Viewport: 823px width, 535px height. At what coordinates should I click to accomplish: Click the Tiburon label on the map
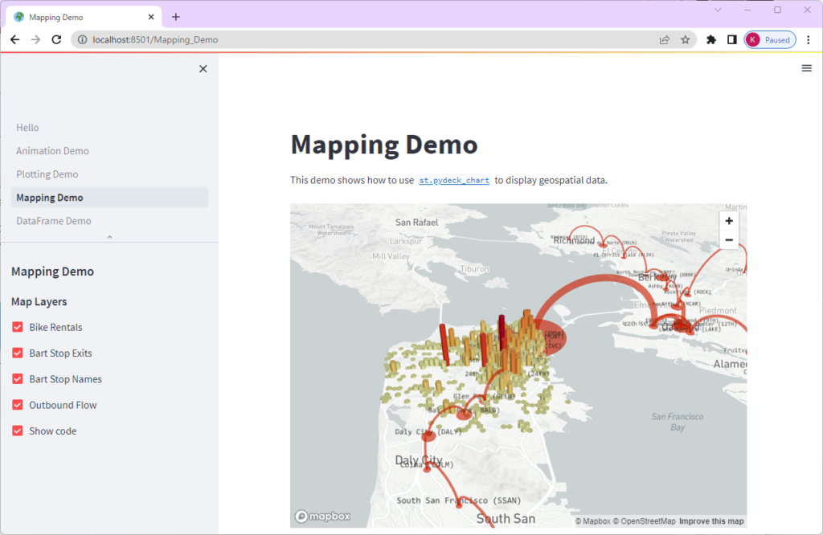tap(474, 269)
